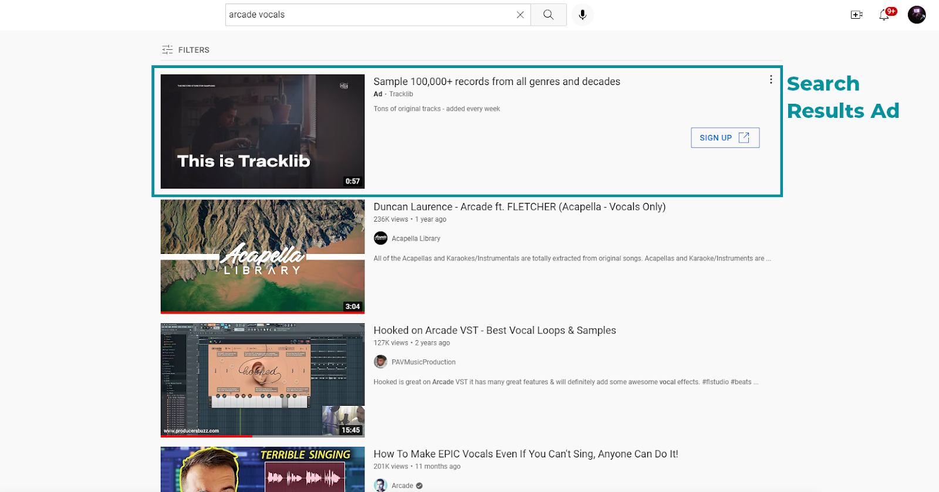Open 'Sample 100,000+ records' ad title
Viewport: 939px width, 492px height.
tap(496, 82)
